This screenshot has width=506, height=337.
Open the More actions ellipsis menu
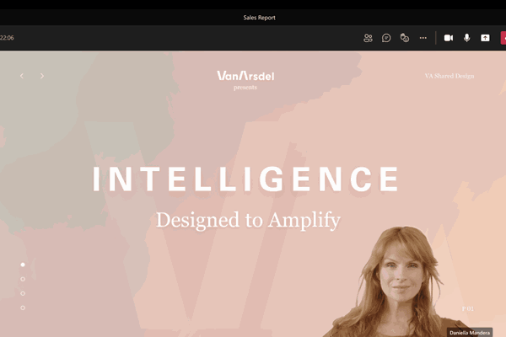(x=423, y=38)
